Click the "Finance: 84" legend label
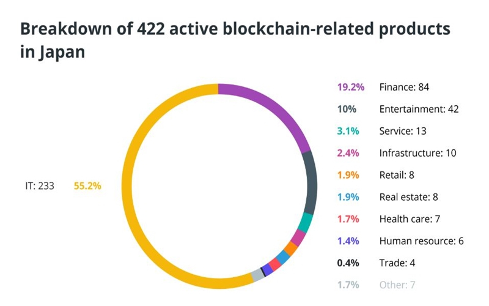489x306 pixels. pos(404,87)
